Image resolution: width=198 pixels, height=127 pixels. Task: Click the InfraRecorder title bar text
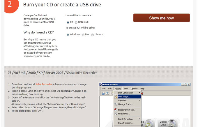click(110, 84)
